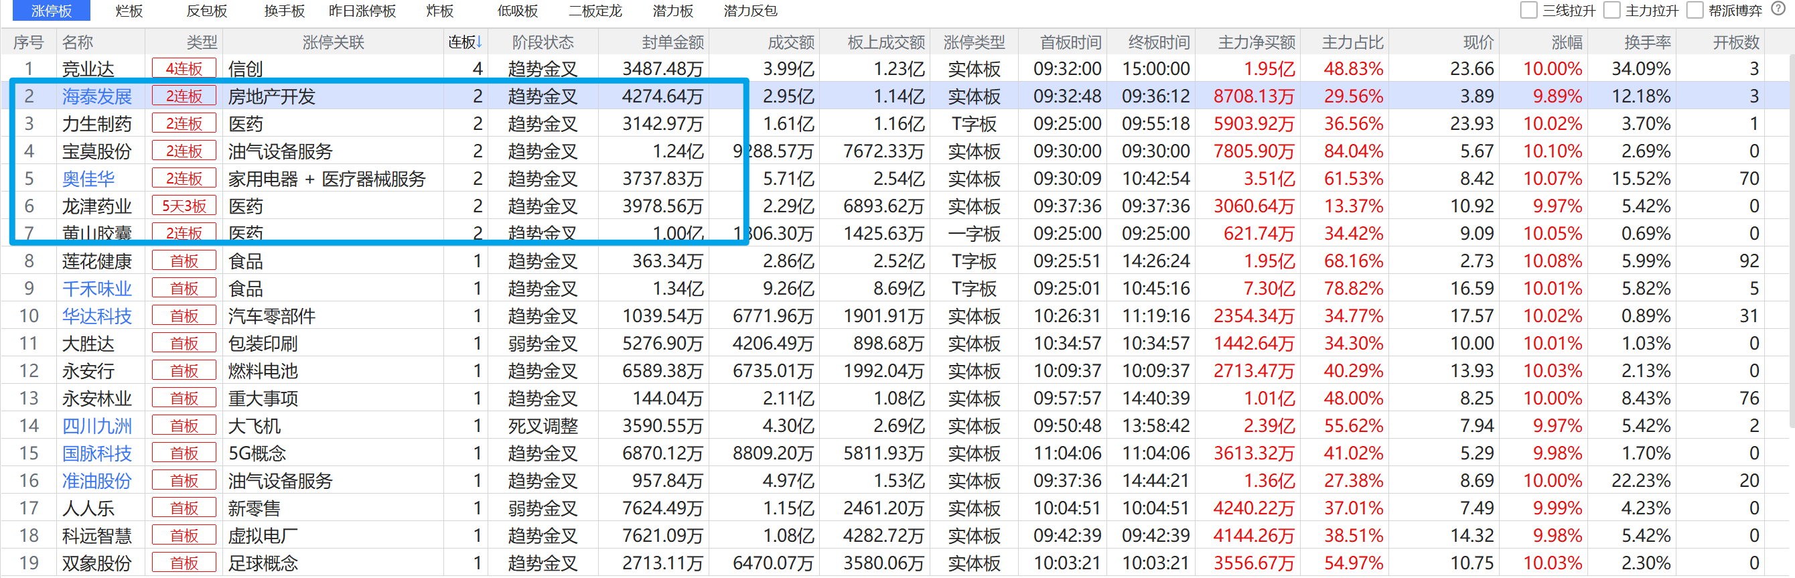Click the 5G概念 association cell
The height and width of the screenshot is (578, 1795).
(x=257, y=453)
